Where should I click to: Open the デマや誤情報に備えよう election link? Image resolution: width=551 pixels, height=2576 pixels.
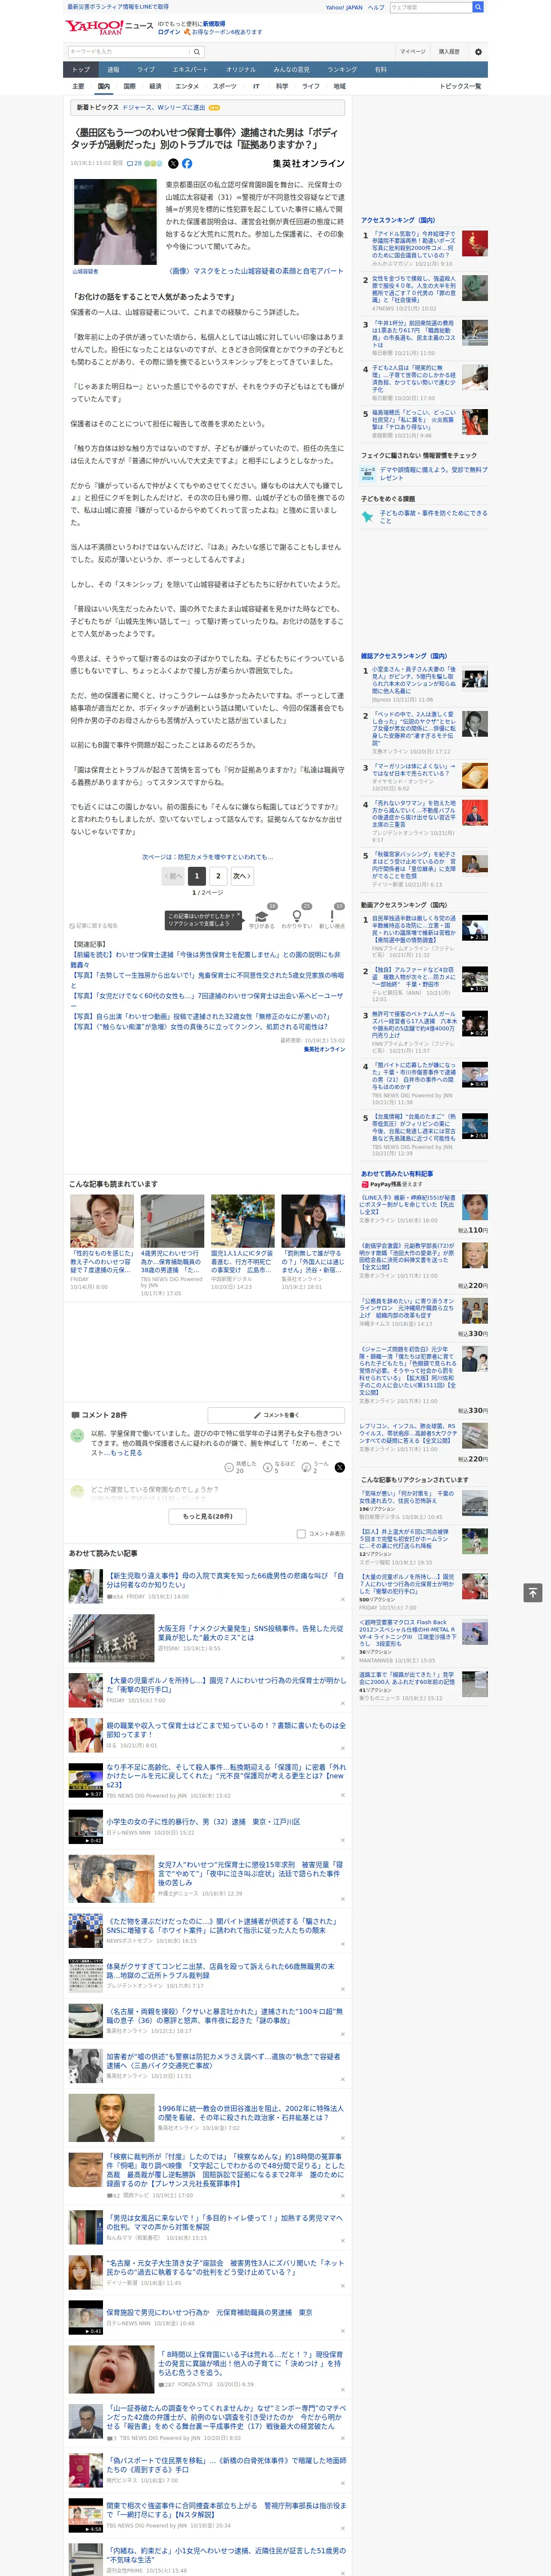[x=433, y=473]
